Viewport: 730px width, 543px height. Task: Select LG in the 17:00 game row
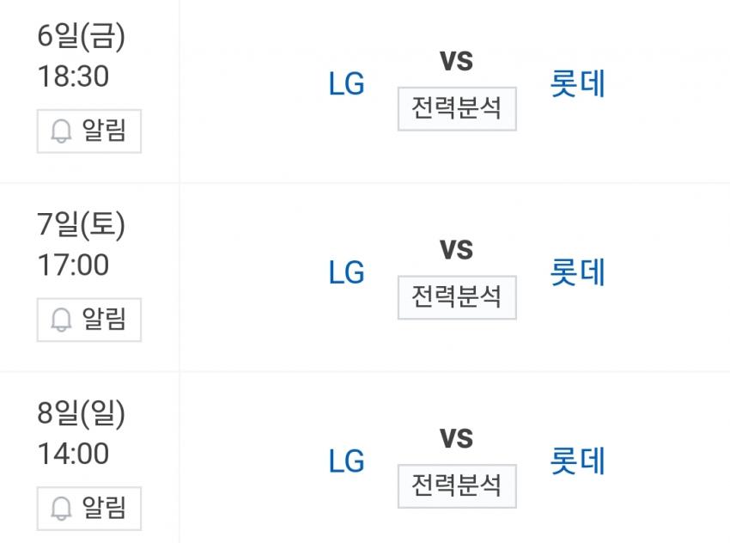pos(347,273)
